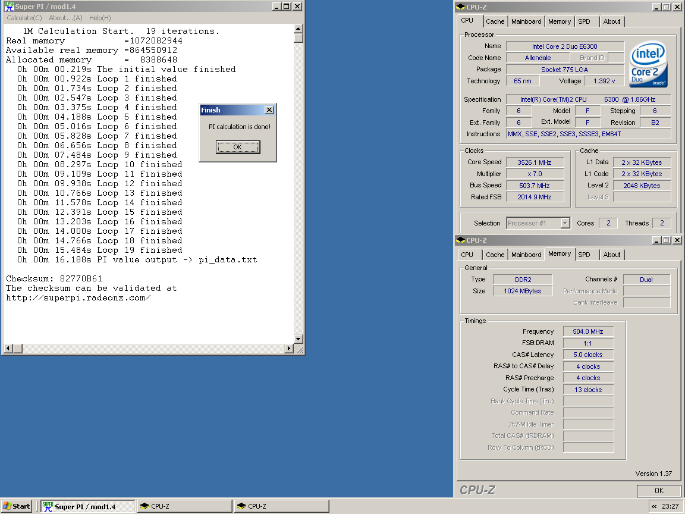Click the lower CPU-Z window title icon
Screen dimensions: 685x514
pos(460,240)
